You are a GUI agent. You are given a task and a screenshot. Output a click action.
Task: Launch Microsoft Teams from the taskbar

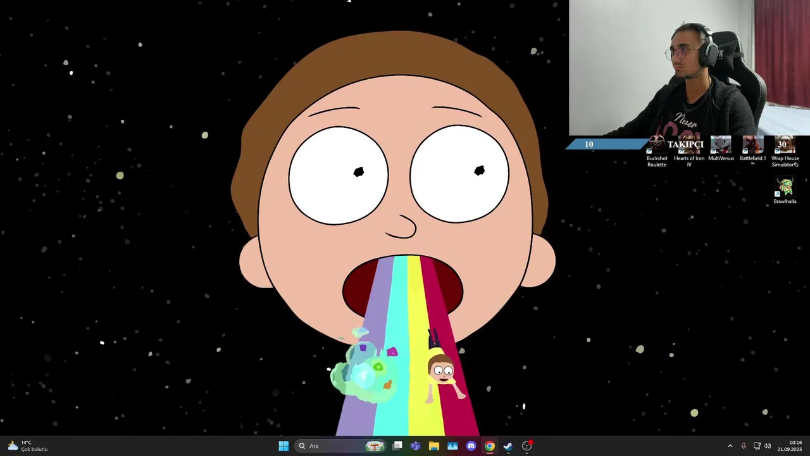pos(415,446)
